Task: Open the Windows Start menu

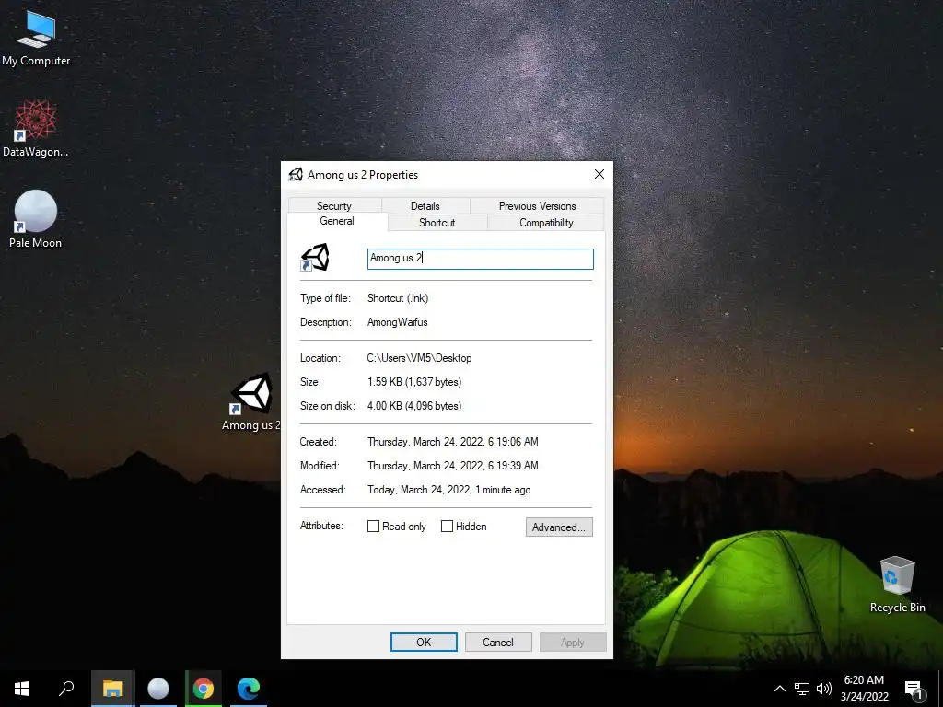Action: 22,689
